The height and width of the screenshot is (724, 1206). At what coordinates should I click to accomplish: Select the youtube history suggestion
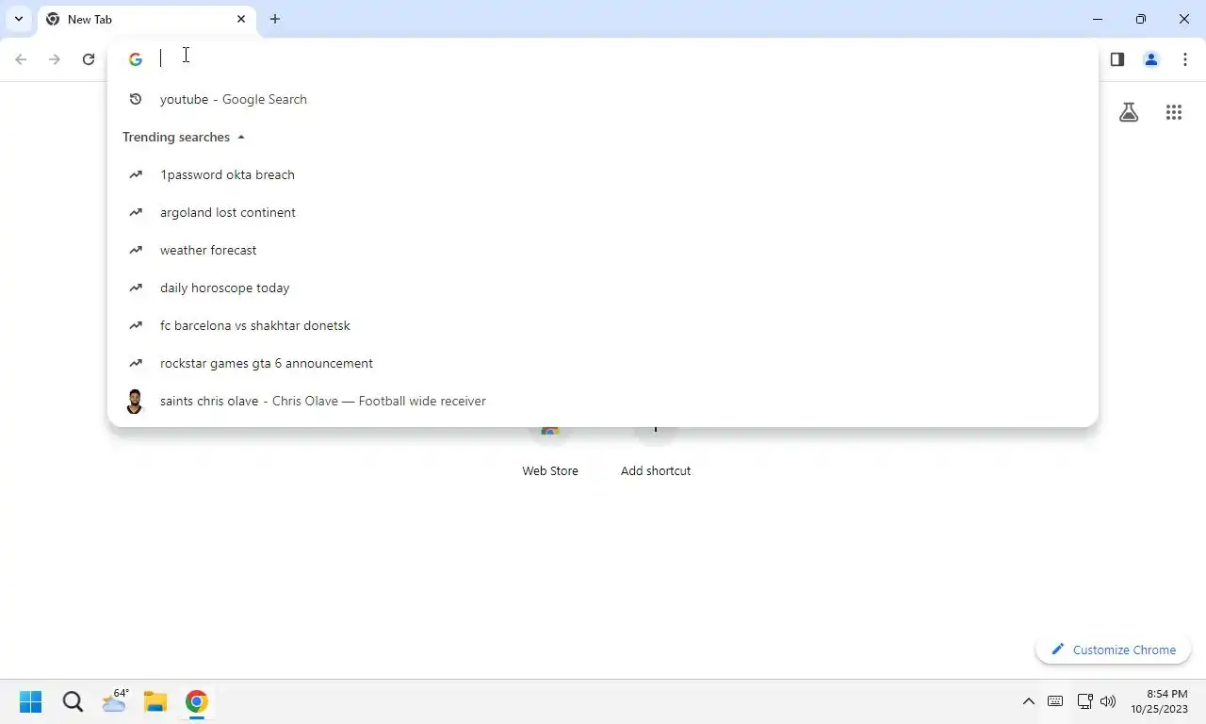[x=603, y=99]
